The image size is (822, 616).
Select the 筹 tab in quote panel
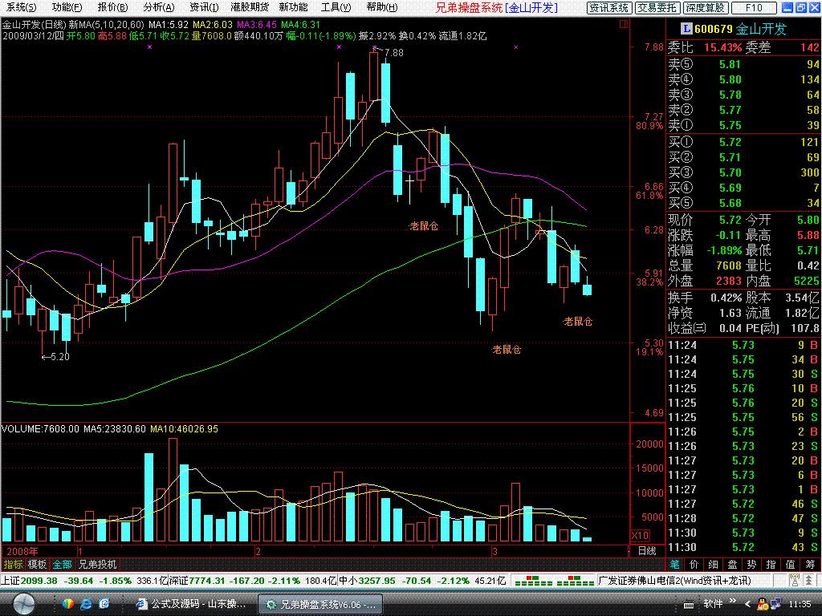[810, 564]
